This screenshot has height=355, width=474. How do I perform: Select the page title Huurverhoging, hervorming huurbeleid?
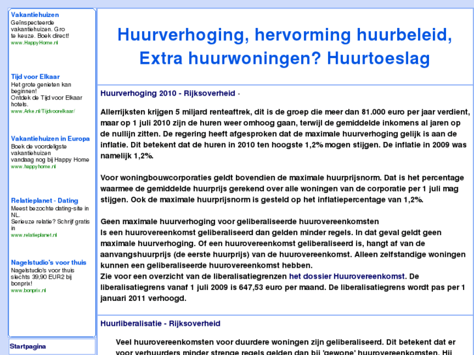click(284, 35)
